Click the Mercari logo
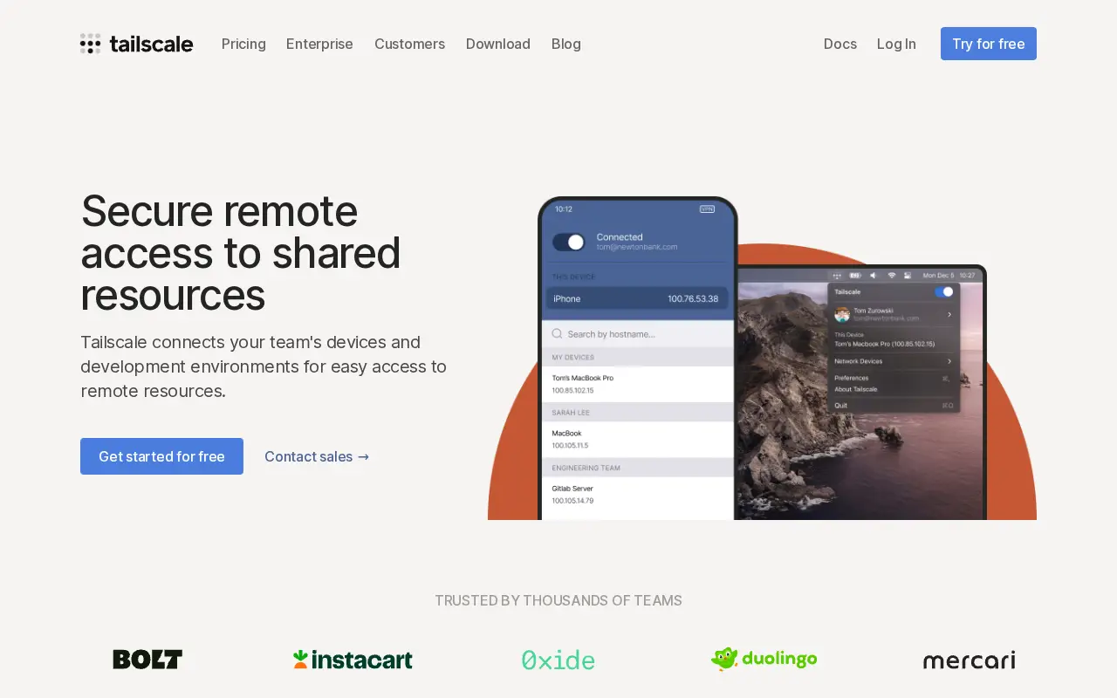 coord(969,660)
